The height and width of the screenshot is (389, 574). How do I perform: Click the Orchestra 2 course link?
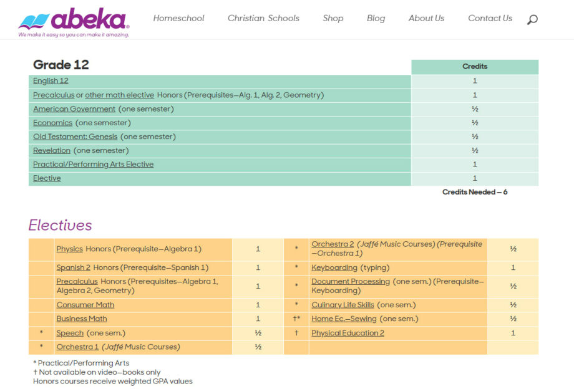coord(333,244)
